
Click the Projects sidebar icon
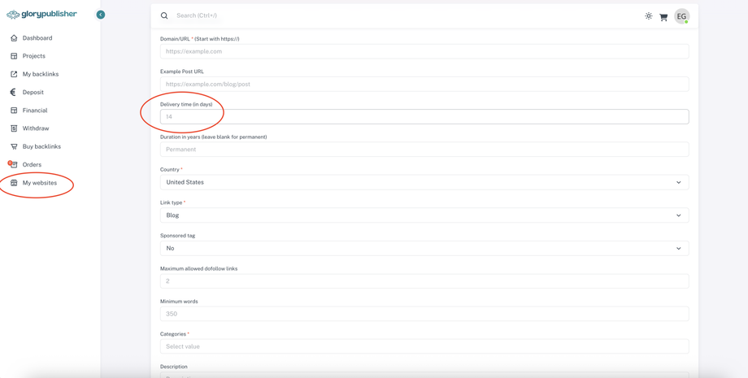pyautogui.click(x=14, y=56)
